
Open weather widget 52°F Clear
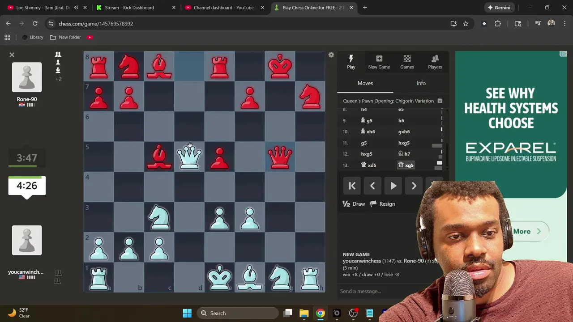[19, 313]
